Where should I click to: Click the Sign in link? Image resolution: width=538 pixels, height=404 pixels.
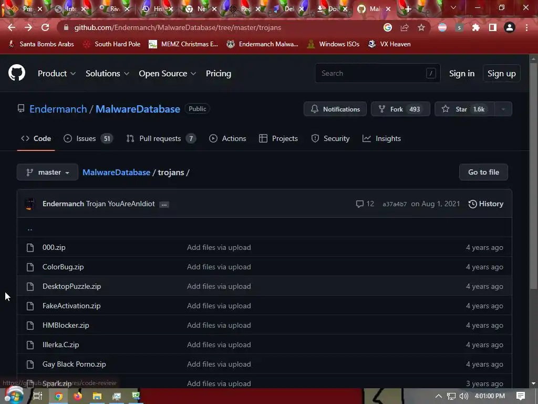click(x=462, y=74)
